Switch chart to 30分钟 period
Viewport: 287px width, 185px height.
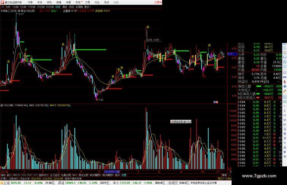41,7
